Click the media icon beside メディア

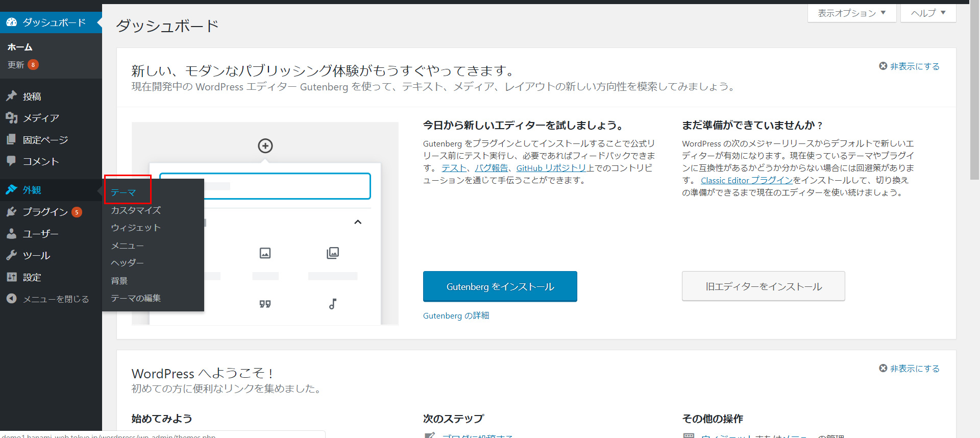coord(12,118)
